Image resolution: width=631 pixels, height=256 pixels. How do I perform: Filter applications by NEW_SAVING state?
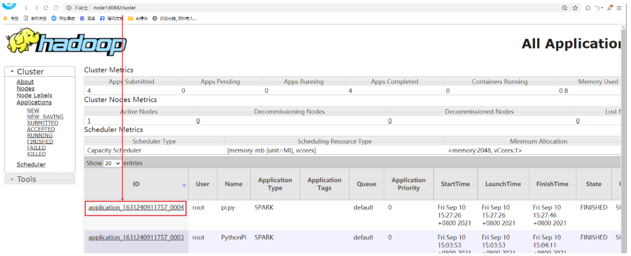(x=45, y=117)
